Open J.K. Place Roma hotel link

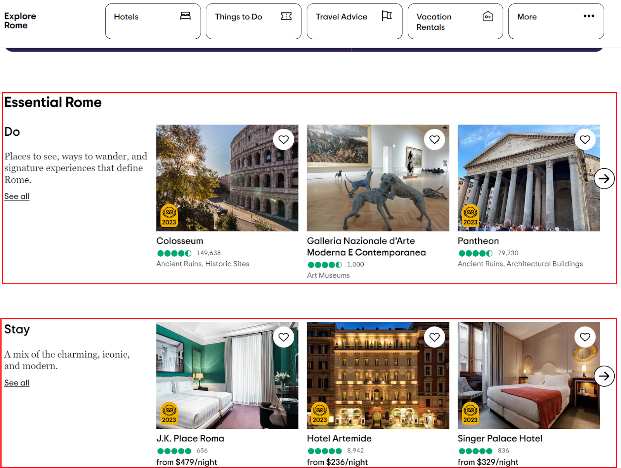(x=190, y=439)
